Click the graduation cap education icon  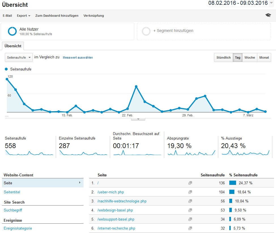pos(268,15)
